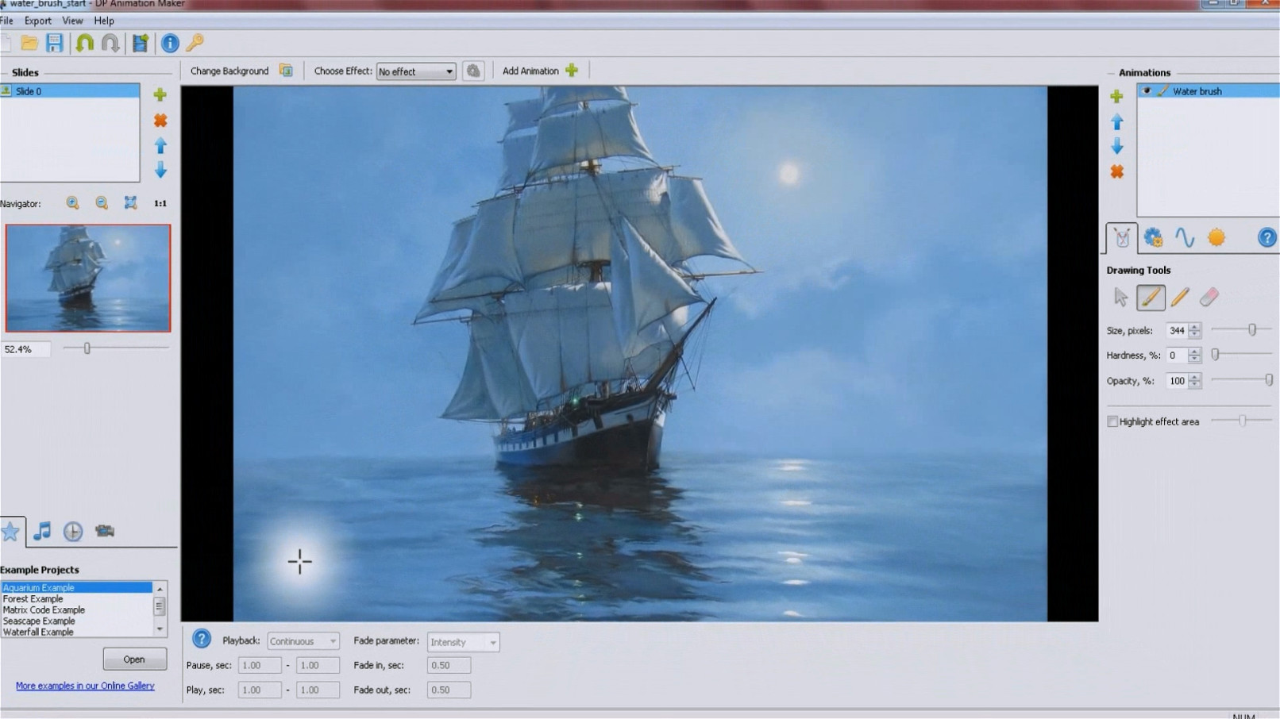
Task: Click the green plus to add slide
Action: (160, 95)
